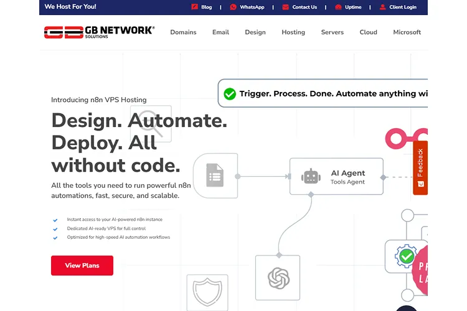The height and width of the screenshot is (311, 467).
Task: Click 'Dedicated AI-ready VPS for full control'
Action: [106, 228]
